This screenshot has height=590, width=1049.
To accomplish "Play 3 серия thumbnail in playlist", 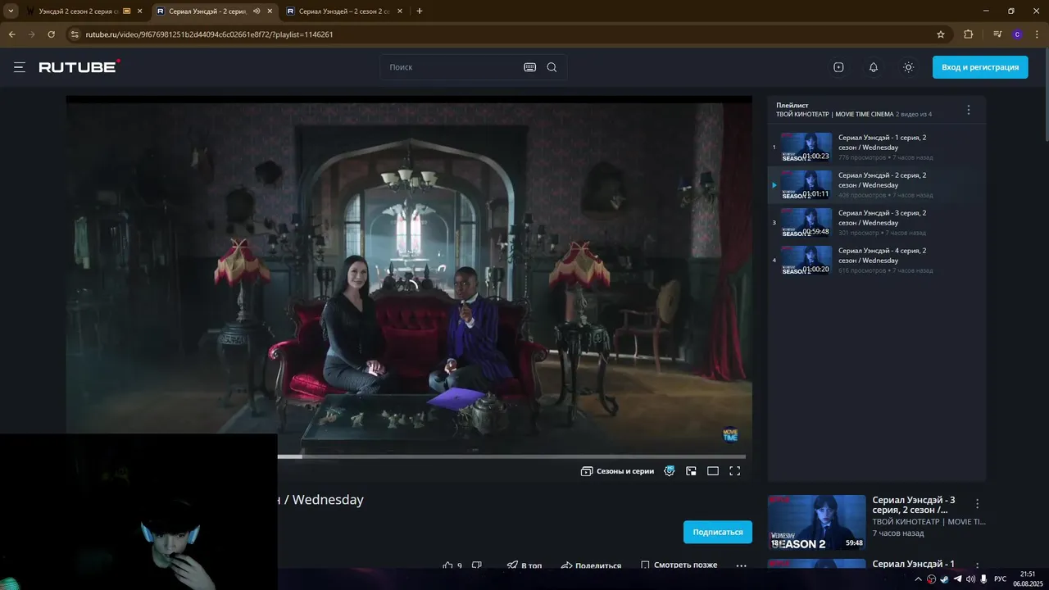I will [806, 222].
